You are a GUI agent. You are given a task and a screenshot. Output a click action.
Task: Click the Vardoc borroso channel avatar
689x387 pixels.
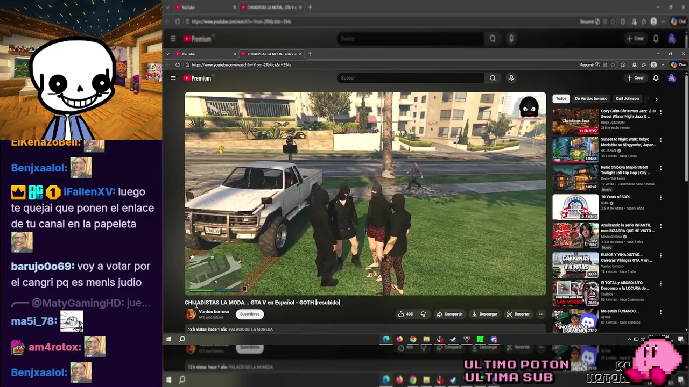pyautogui.click(x=191, y=314)
